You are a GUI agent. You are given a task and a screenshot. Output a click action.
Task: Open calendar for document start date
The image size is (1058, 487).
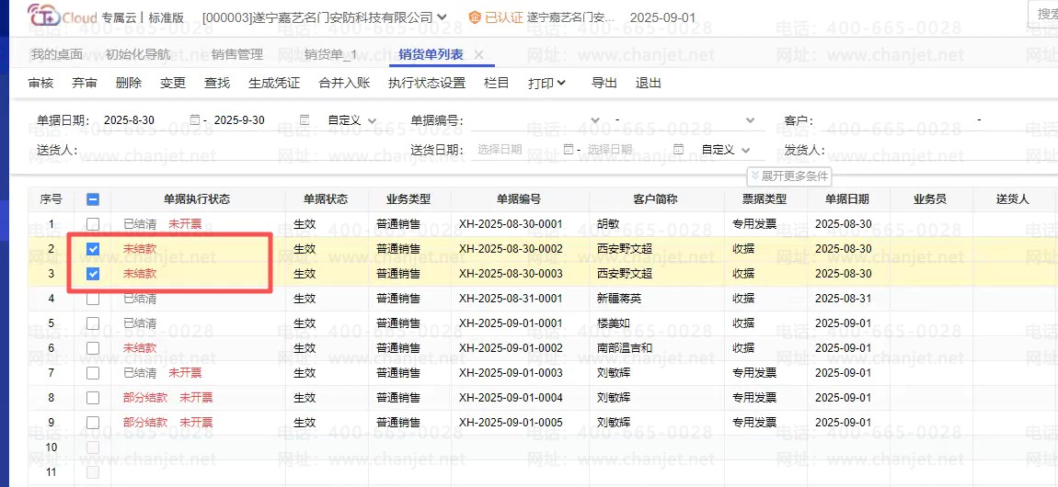tap(194, 120)
